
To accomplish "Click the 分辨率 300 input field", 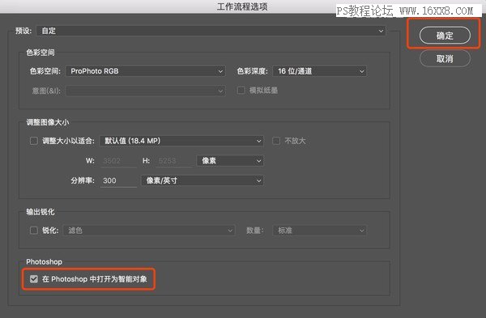I will tap(118, 180).
